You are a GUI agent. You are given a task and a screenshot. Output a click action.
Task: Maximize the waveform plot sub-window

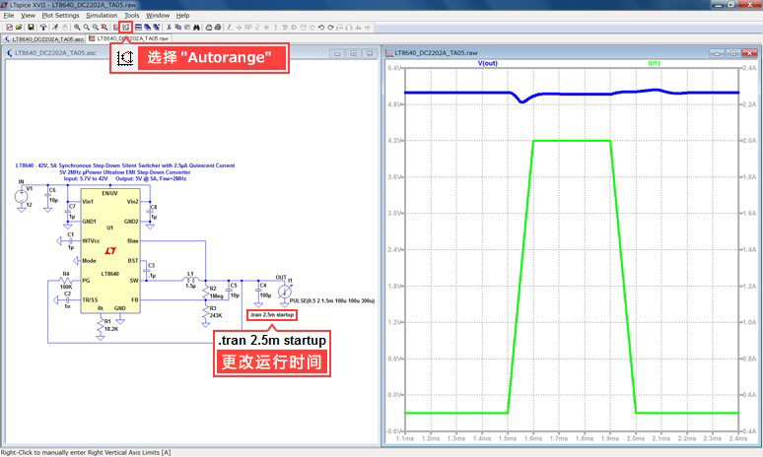(x=737, y=51)
